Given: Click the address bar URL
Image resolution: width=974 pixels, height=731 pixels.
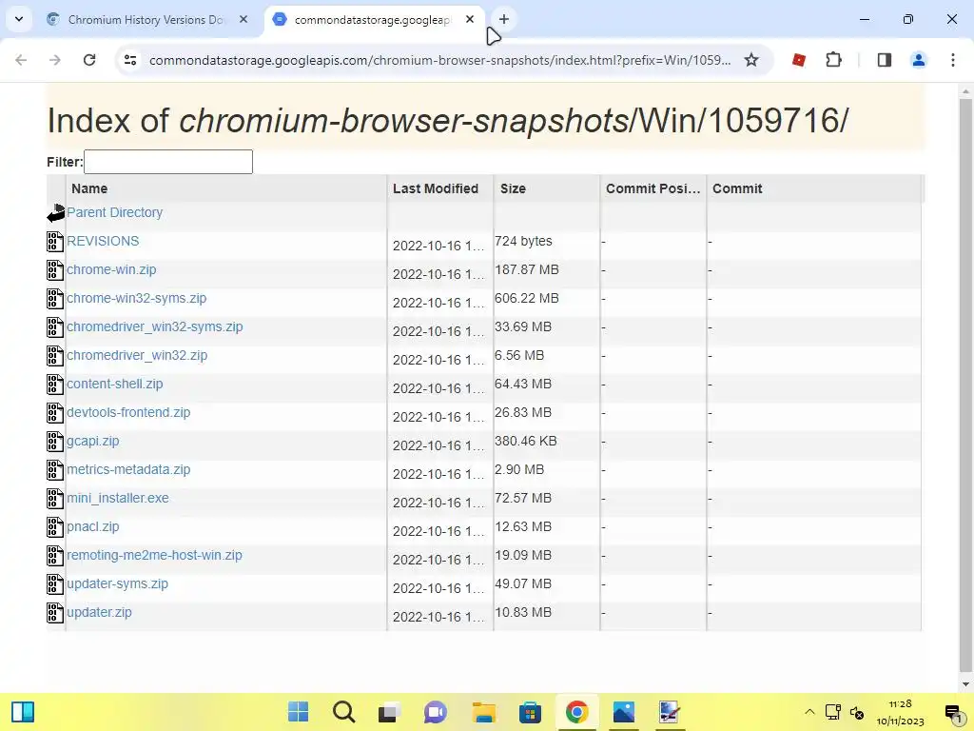Looking at the screenshot, I should click(x=439, y=60).
